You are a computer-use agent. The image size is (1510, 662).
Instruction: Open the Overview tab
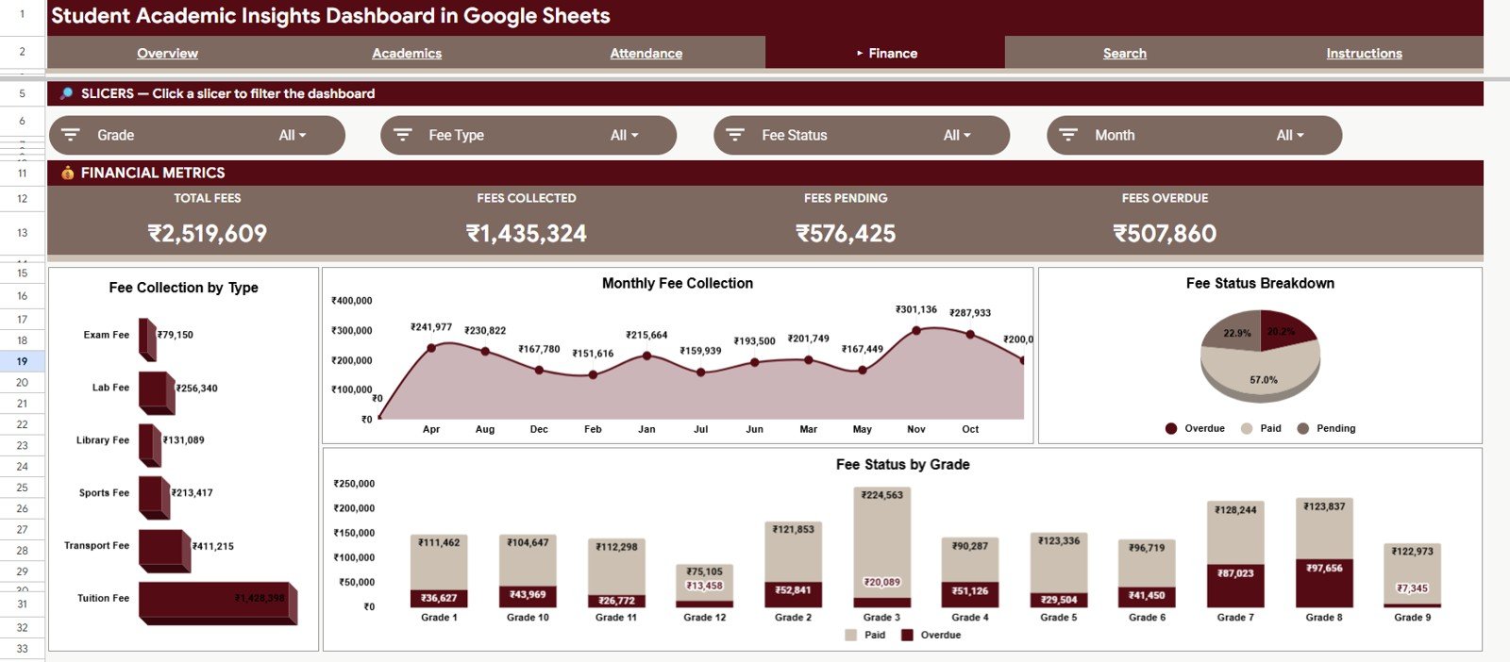[x=167, y=53]
